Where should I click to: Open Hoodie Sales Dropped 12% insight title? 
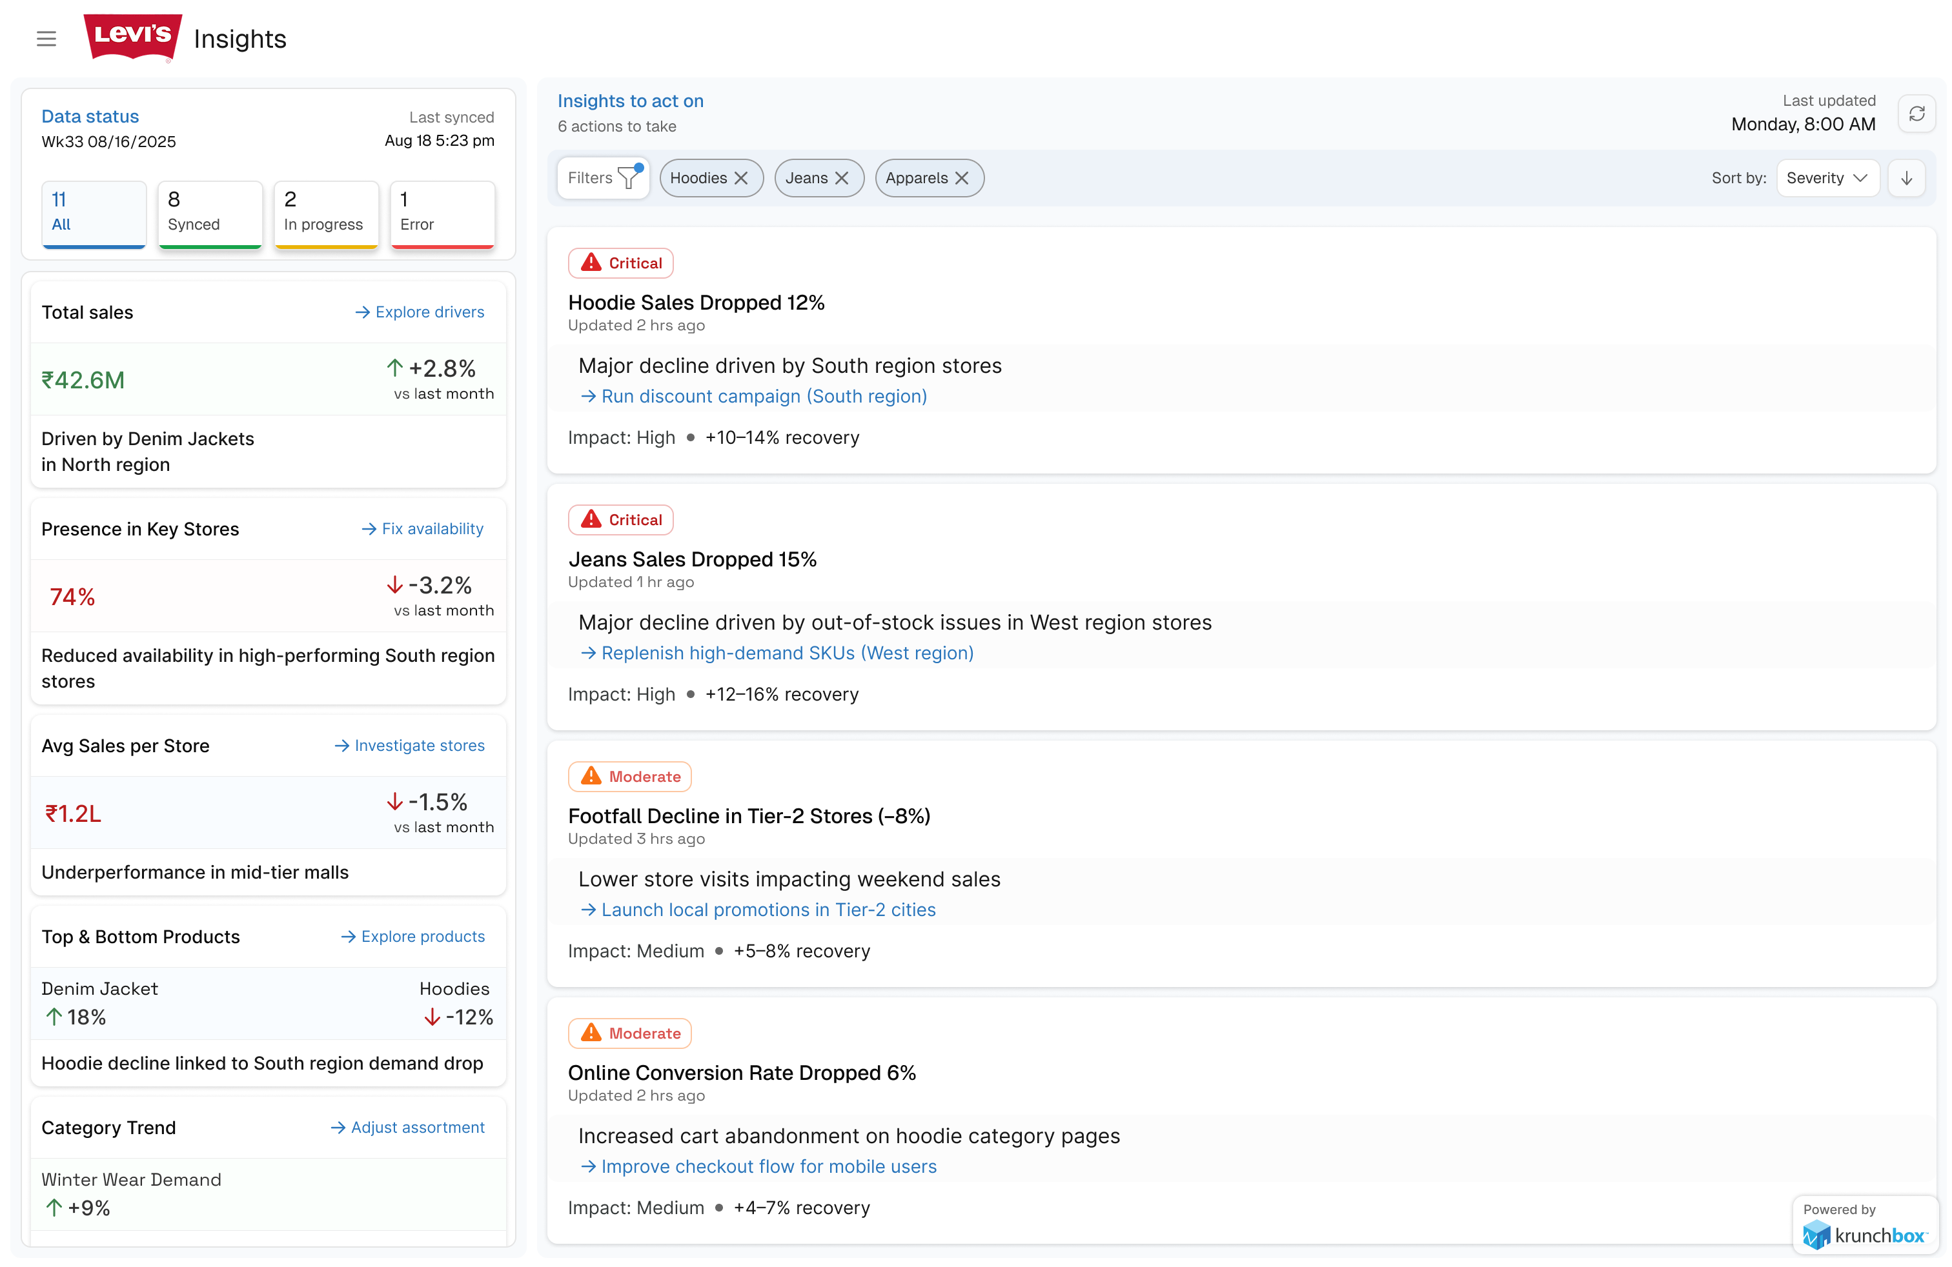click(696, 303)
